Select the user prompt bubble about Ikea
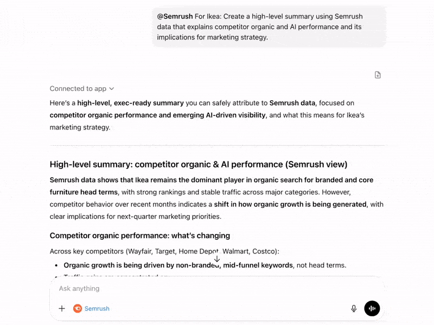Screen dimensions: 434x325 coord(269,27)
